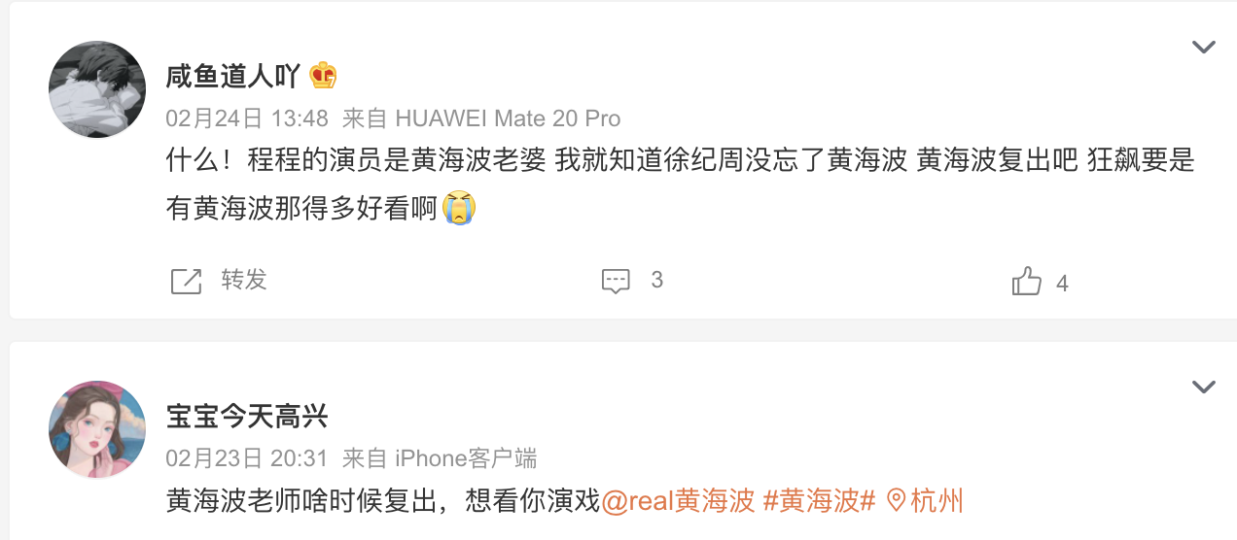Click the crying emoji in the first post
This screenshot has width=1237, height=540.
coord(458,208)
